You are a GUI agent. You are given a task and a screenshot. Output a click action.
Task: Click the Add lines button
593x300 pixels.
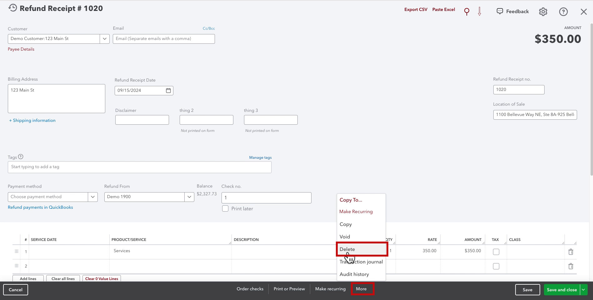(x=28, y=278)
